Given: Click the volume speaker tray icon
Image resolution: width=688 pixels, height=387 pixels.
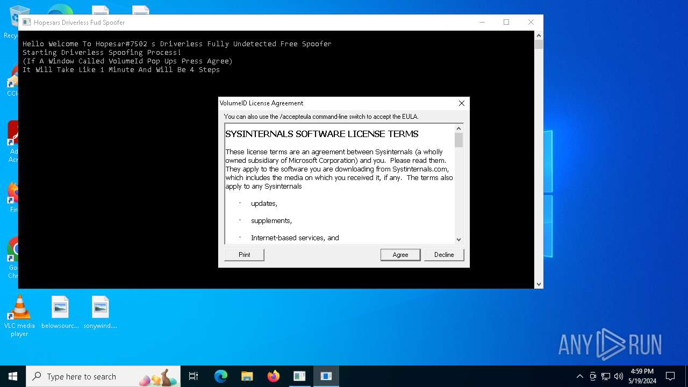Looking at the screenshot, I should 619,376.
